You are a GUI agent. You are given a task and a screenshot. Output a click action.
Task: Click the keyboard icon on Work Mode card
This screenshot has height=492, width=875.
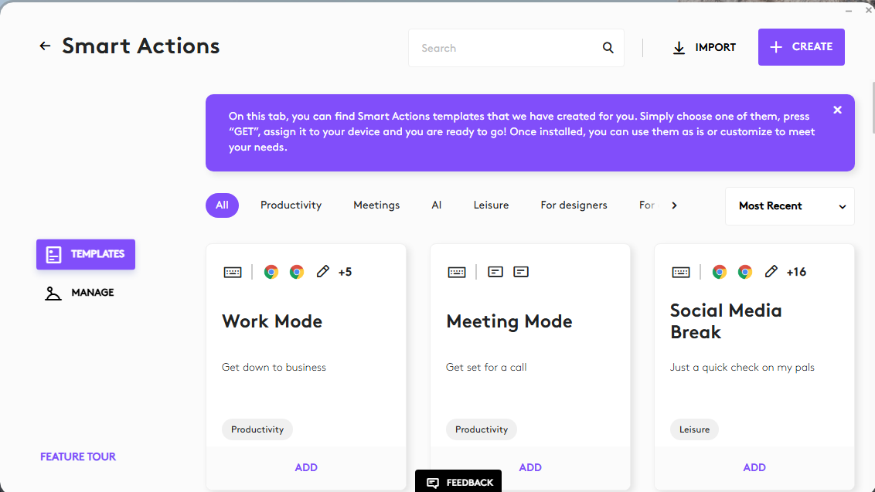pos(233,272)
